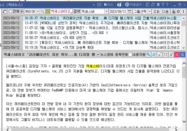Open 자동일지 auto journal
This screenshot has height=131, width=187.
(x=134, y=5)
